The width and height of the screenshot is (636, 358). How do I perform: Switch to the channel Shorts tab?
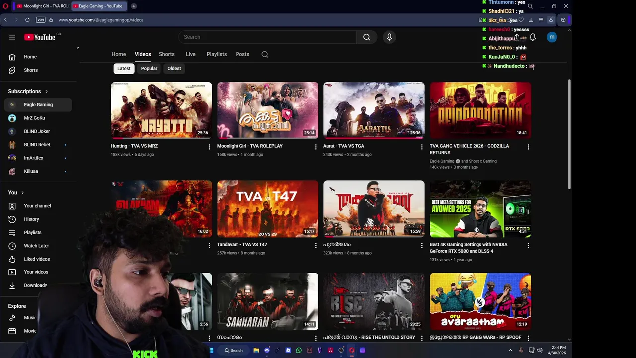pos(167,54)
